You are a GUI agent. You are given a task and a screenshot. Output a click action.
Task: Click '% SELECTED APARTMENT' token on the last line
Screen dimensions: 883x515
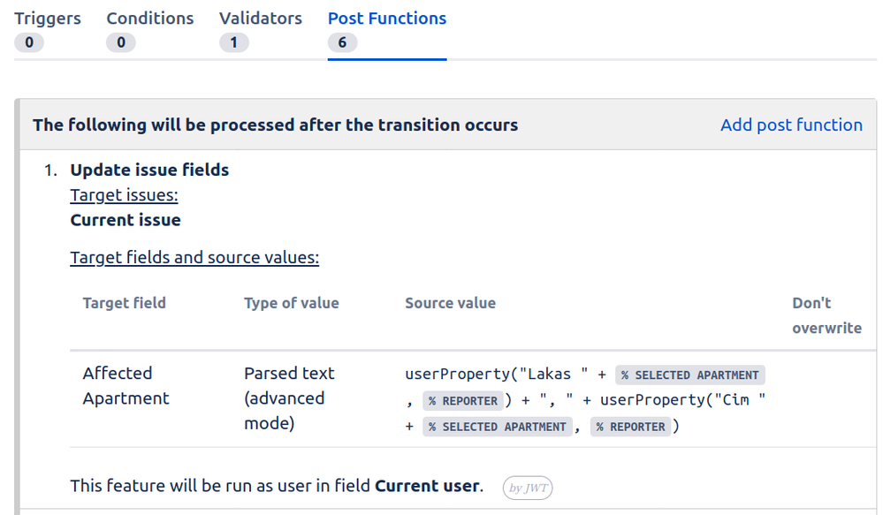tap(497, 428)
